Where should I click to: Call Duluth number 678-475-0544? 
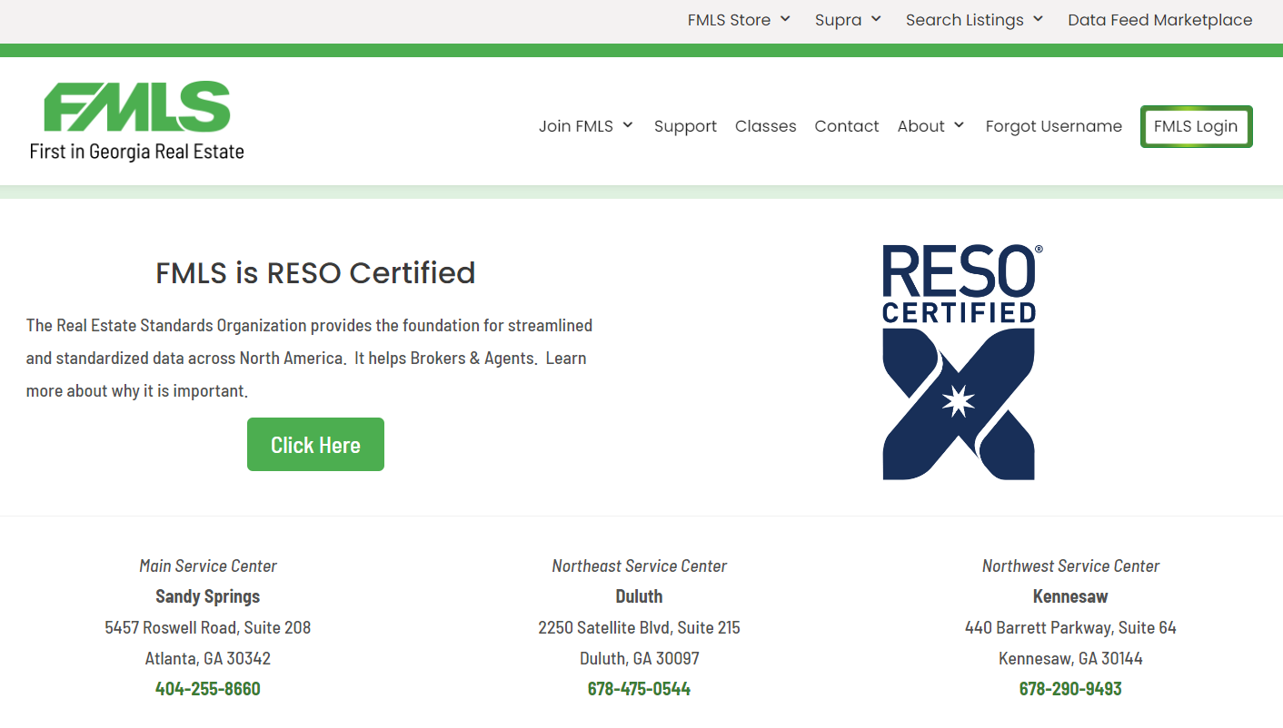(639, 689)
